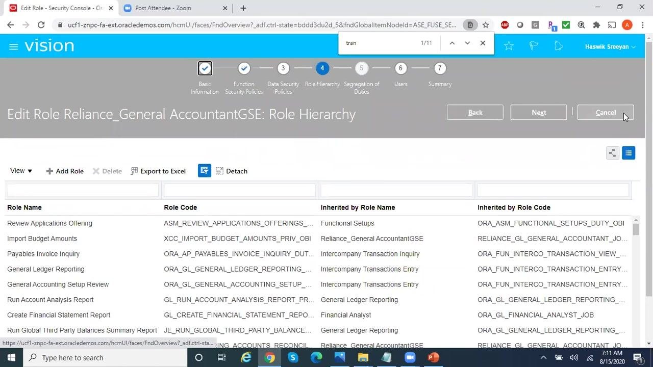
Task: Open the View dropdown menu
Action: click(x=21, y=171)
